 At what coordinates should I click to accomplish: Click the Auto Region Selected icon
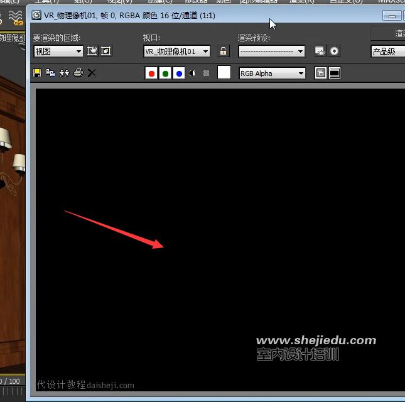[x=106, y=51]
